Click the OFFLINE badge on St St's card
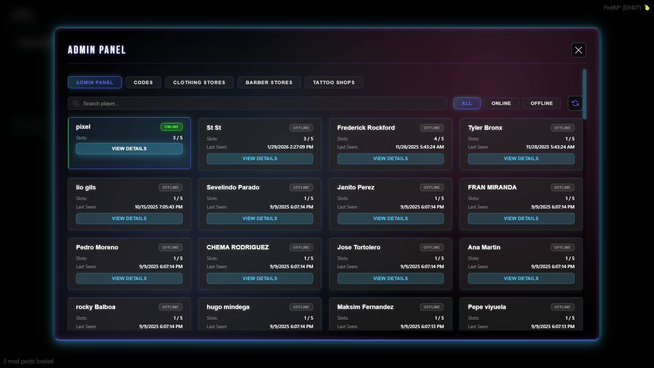 tap(301, 128)
